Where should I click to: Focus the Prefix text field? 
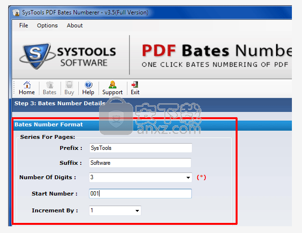tap(140, 148)
